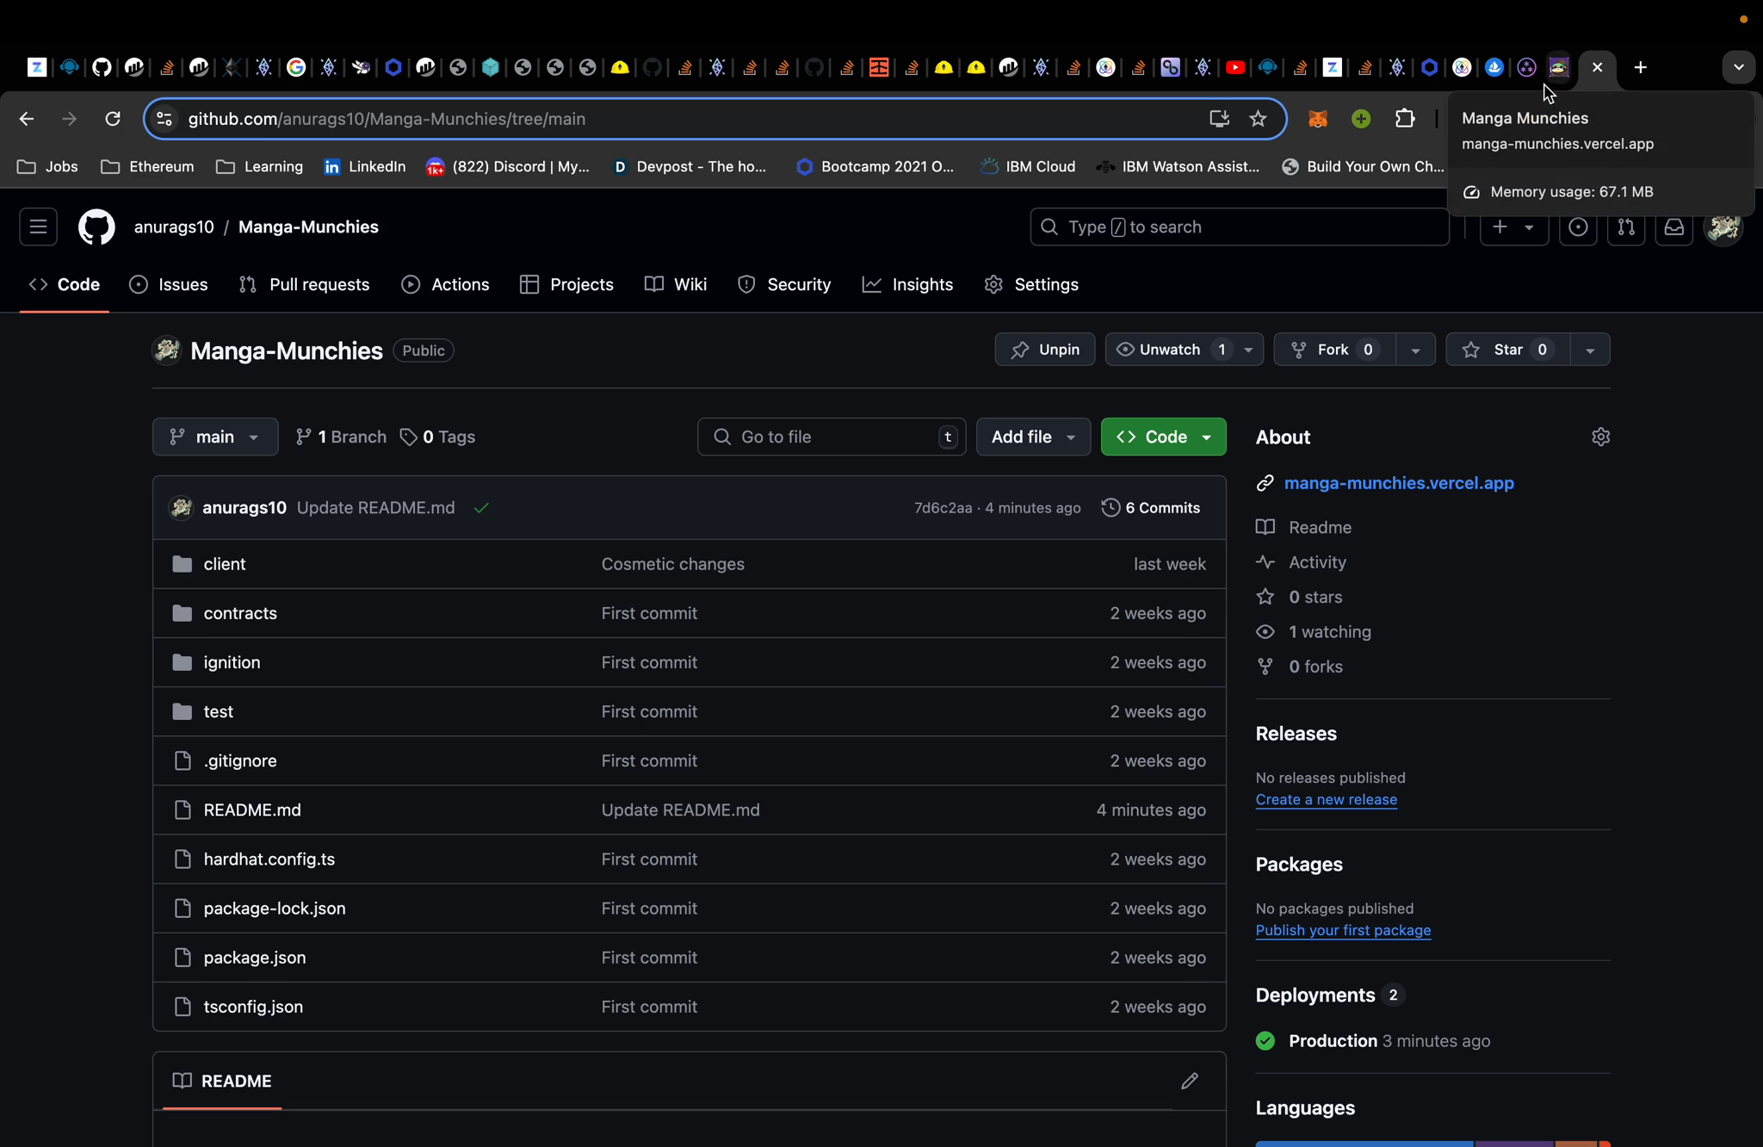Click site information icon in address bar

tap(164, 119)
